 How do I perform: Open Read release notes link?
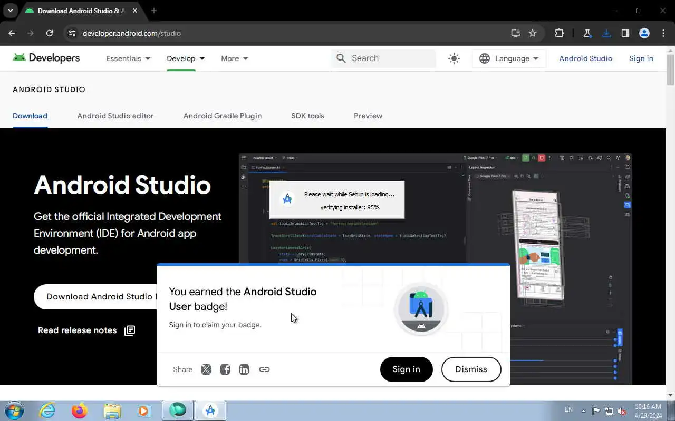86,330
